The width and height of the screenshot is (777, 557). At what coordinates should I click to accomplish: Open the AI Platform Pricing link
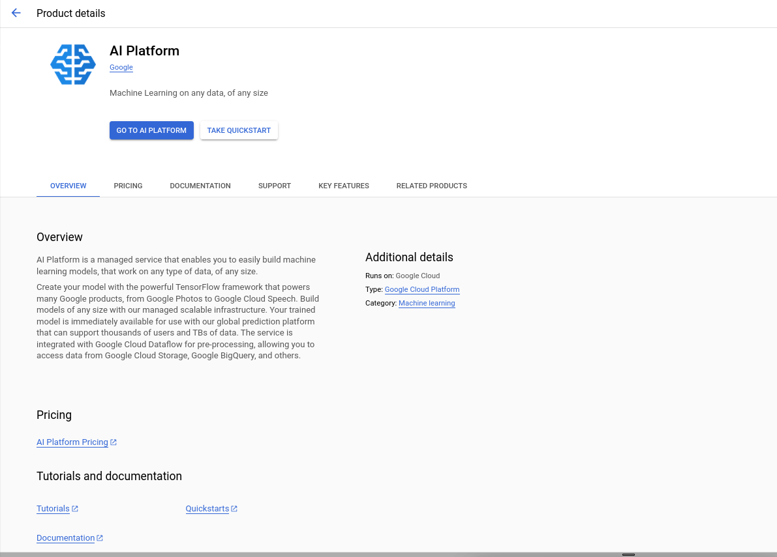click(x=72, y=442)
